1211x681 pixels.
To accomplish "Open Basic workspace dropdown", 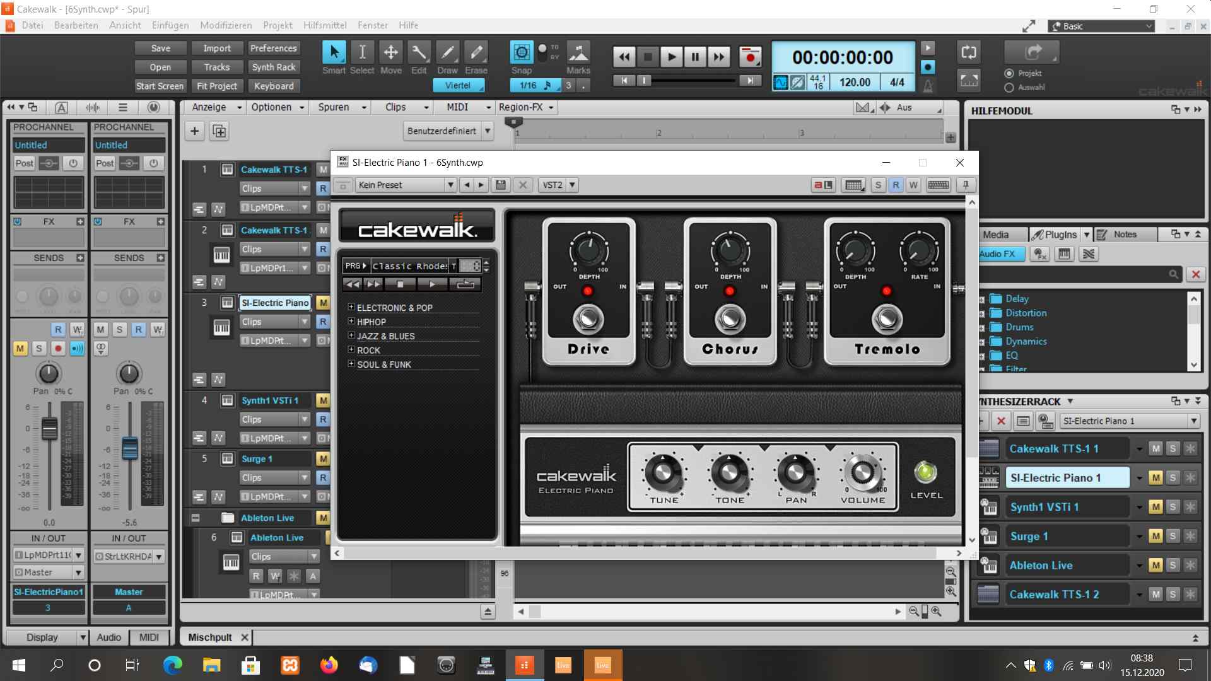I will [x=1101, y=26].
